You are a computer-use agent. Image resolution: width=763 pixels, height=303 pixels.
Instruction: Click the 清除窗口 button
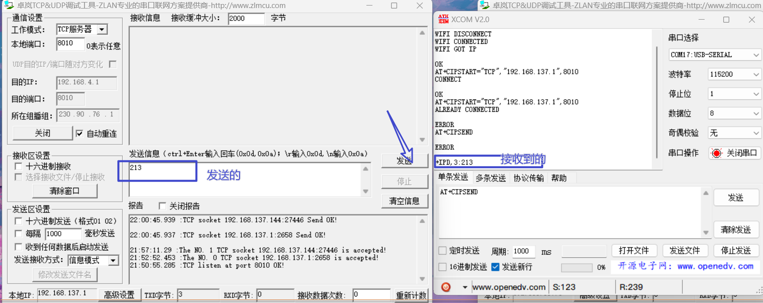pos(65,191)
